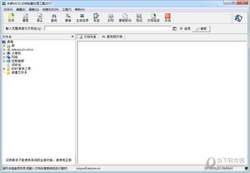250x173 pixels.
Task: Click the 2019/03/22 date-time status text
Action: (x=219, y=168)
